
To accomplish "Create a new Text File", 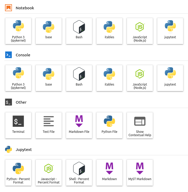I will (x=49, y=125).
